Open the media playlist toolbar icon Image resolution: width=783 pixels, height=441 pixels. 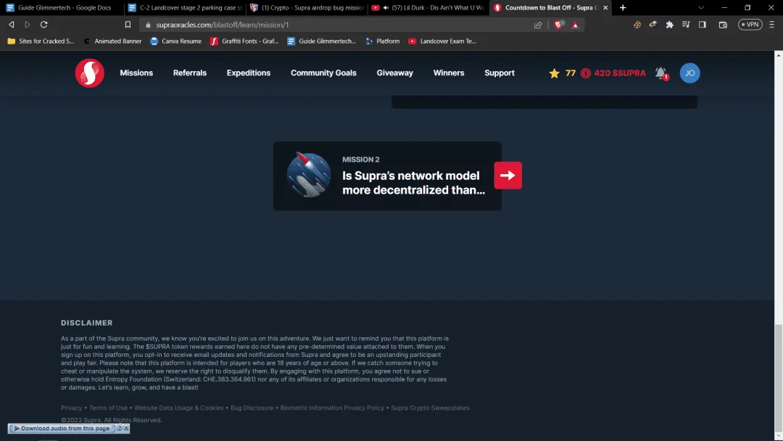click(x=686, y=25)
